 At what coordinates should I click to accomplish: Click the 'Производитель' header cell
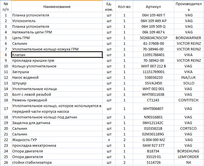click(x=189, y=7)
